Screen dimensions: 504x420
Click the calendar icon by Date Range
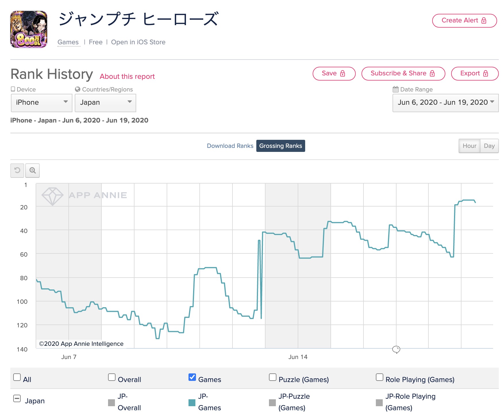[396, 89]
